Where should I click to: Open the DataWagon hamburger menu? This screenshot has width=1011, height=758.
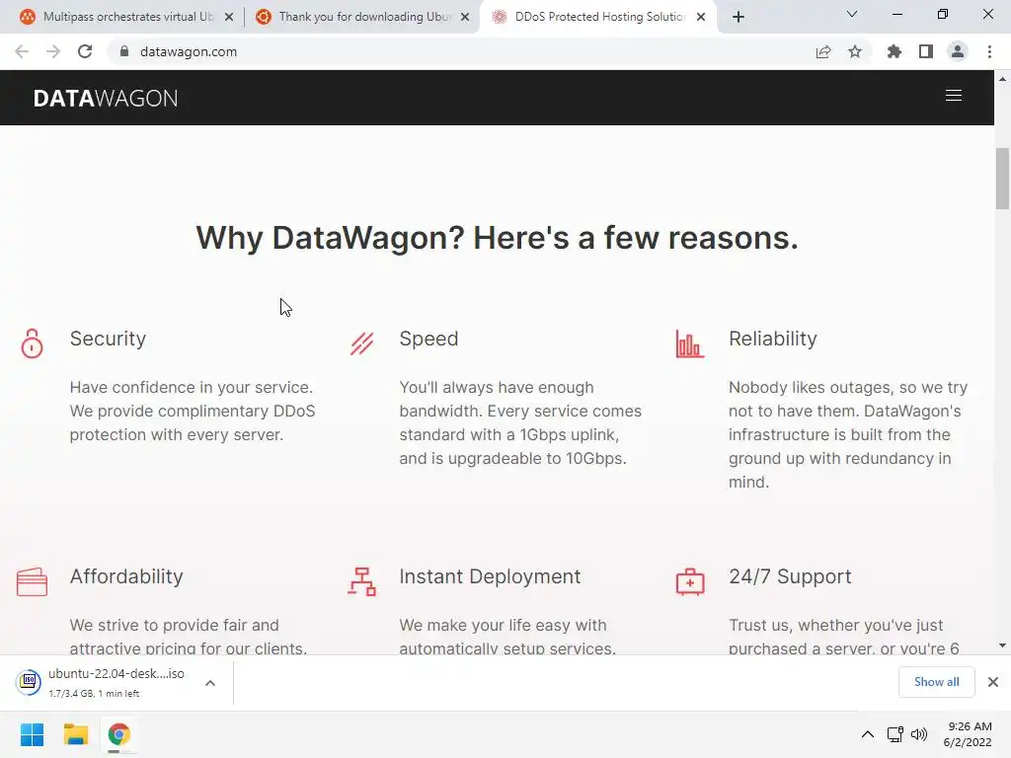[x=953, y=96]
